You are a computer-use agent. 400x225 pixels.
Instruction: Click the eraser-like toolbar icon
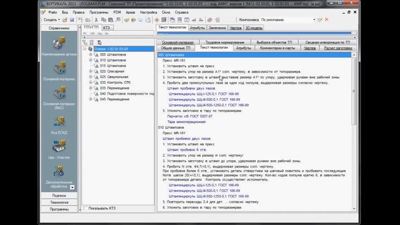click(x=209, y=19)
